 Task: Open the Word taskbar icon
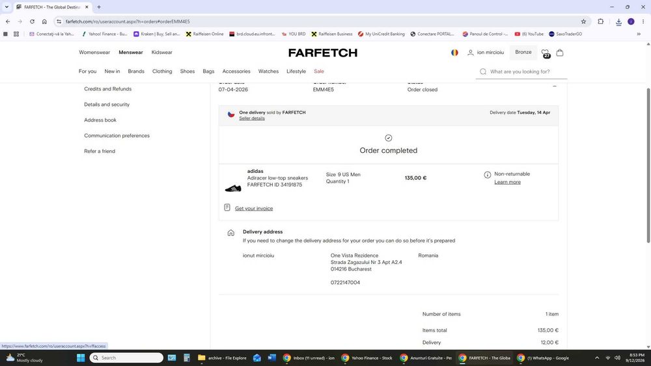click(x=272, y=358)
